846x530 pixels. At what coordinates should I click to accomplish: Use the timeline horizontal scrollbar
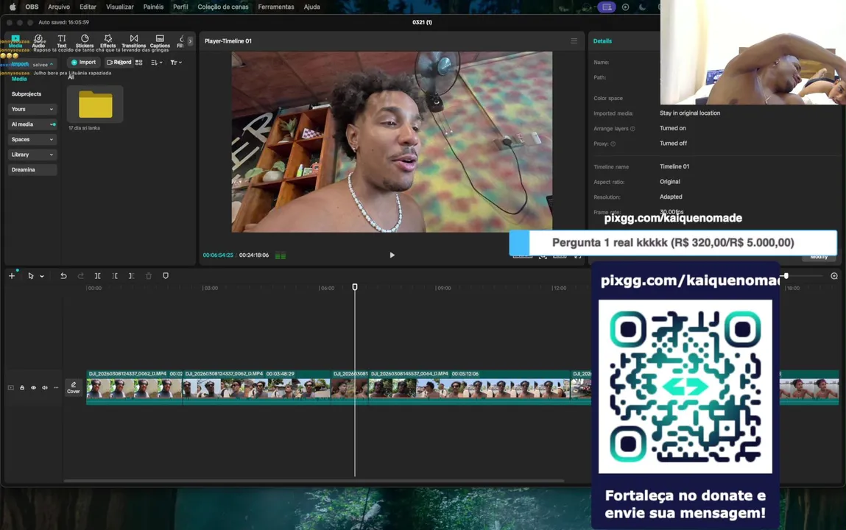click(314, 481)
